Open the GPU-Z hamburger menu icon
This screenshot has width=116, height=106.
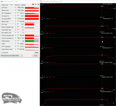(x=38, y=4)
